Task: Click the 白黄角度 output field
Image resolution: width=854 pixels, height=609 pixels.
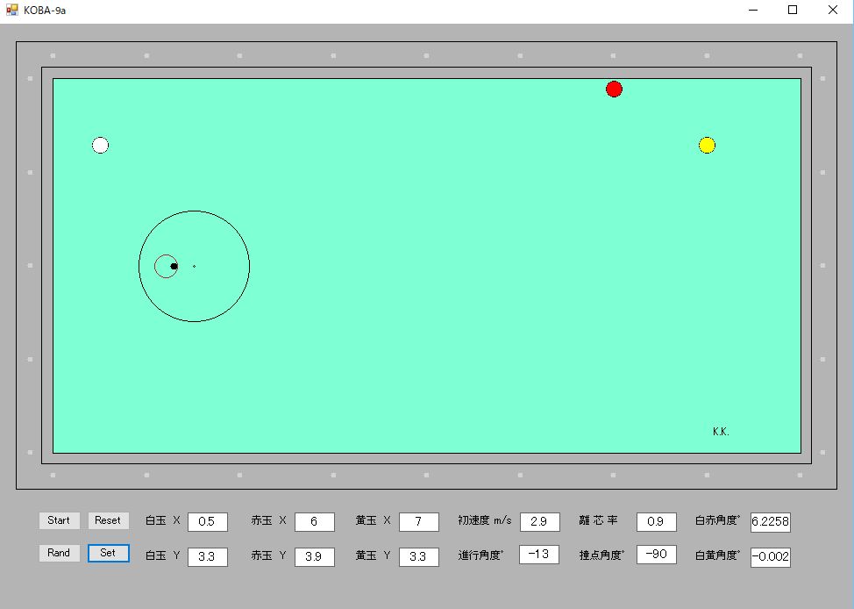Action: tap(770, 557)
